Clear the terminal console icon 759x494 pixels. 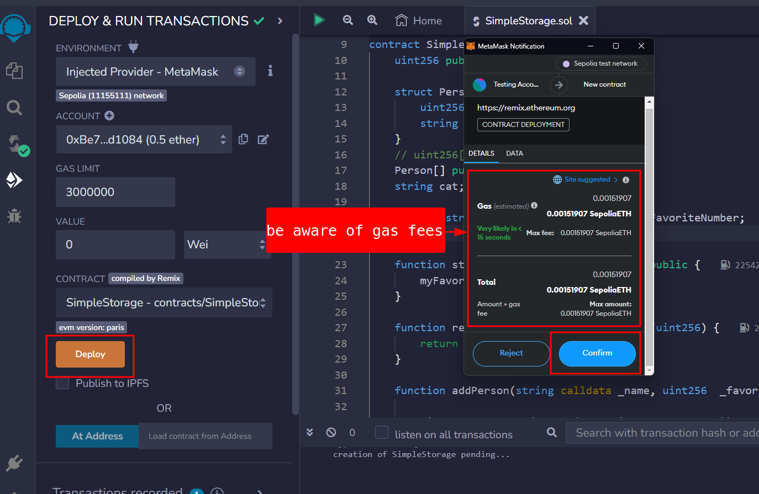(331, 432)
